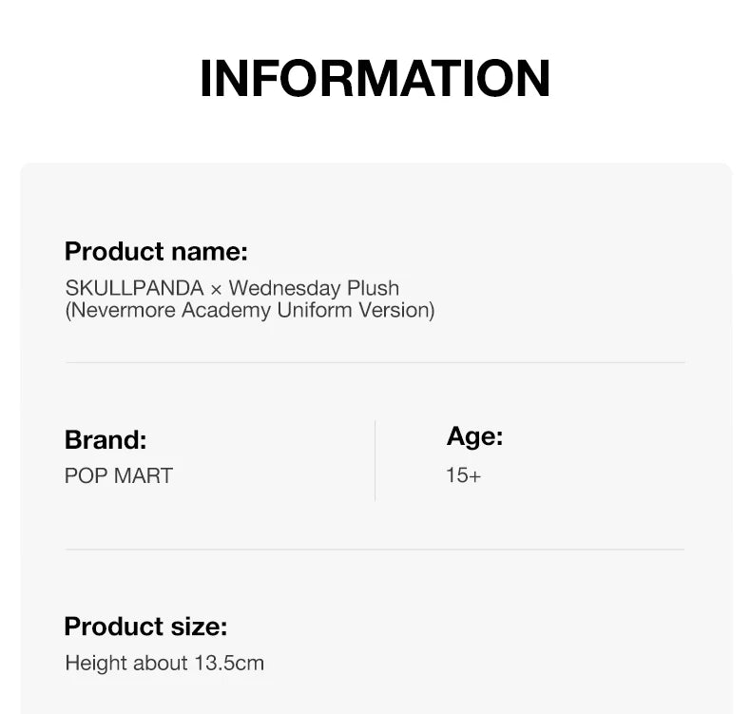Click the 13.5cm measurement text

(x=228, y=663)
